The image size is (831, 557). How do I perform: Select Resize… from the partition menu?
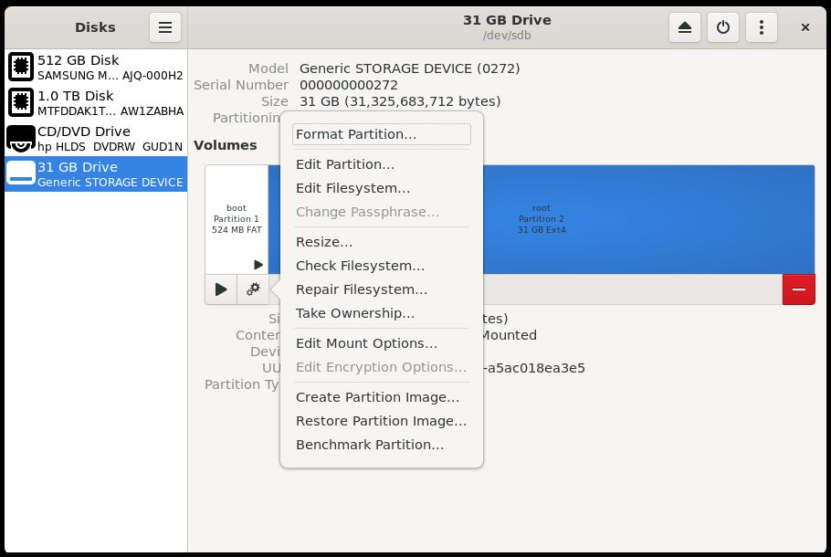tap(324, 242)
